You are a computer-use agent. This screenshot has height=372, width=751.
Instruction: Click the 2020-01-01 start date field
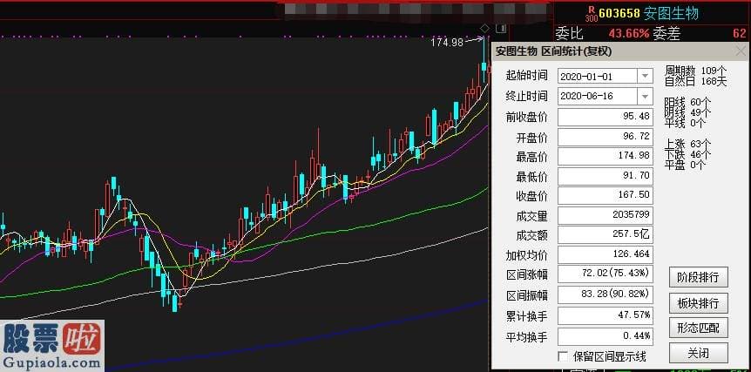click(x=598, y=76)
